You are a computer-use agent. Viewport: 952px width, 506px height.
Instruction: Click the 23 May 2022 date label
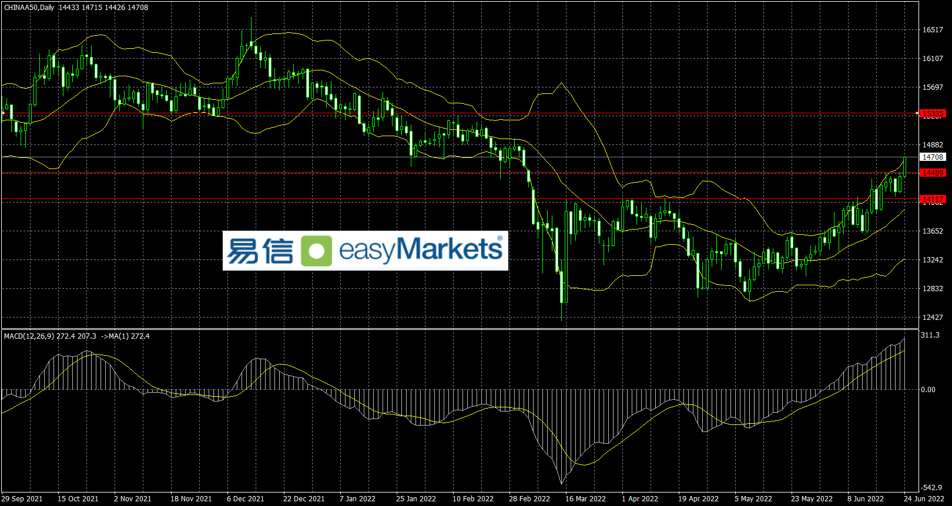[812, 499]
